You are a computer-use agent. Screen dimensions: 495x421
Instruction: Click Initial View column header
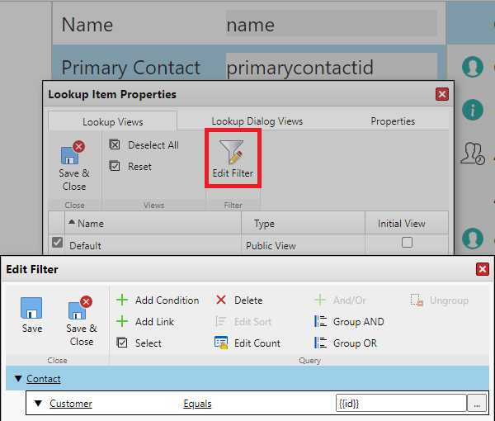coord(407,223)
